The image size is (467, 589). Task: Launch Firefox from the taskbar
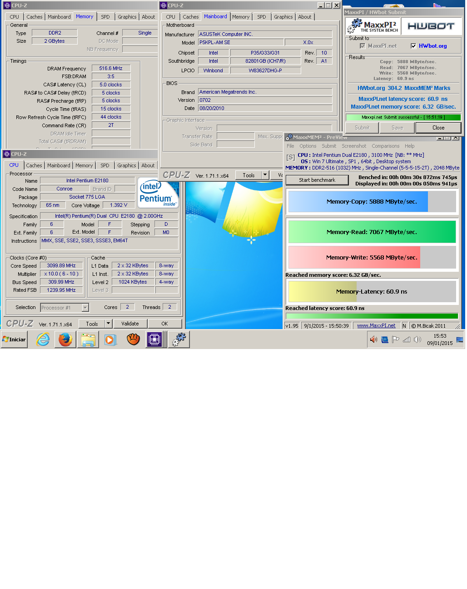click(65, 339)
